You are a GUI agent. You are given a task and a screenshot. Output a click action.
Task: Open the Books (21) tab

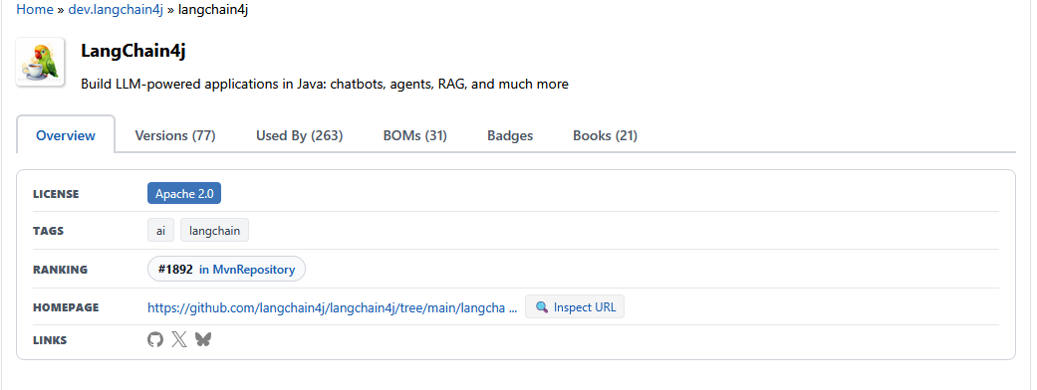605,135
